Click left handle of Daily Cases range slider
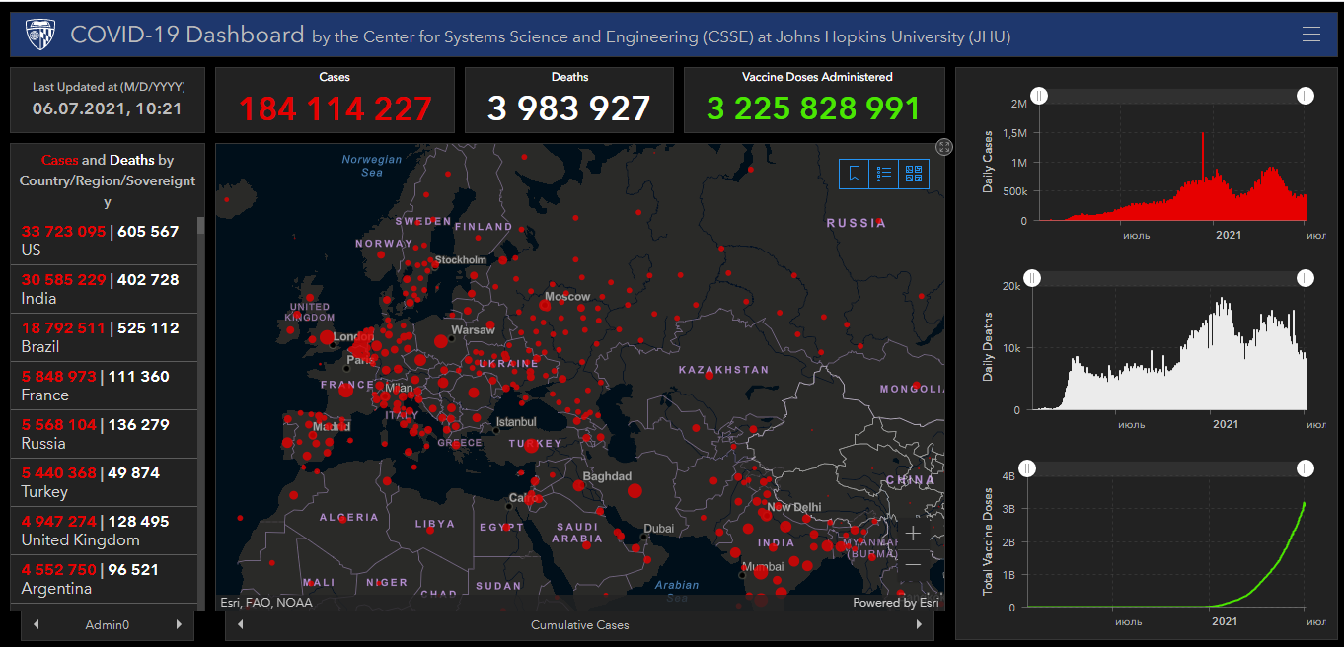The width and height of the screenshot is (1344, 647). click(1039, 95)
